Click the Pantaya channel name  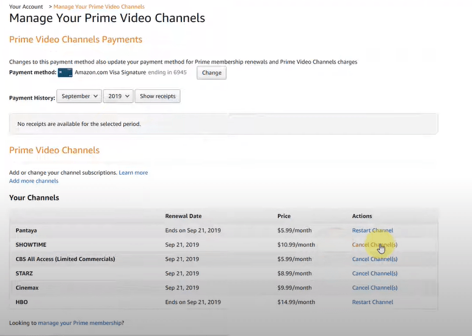(26, 230)
